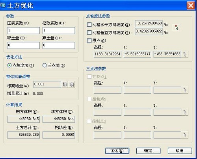Image resolution: width=197 pixels, height=159 pixels.
Task: Click the 土方优化 title bar app icon
Action: click(x=3, y=5)
